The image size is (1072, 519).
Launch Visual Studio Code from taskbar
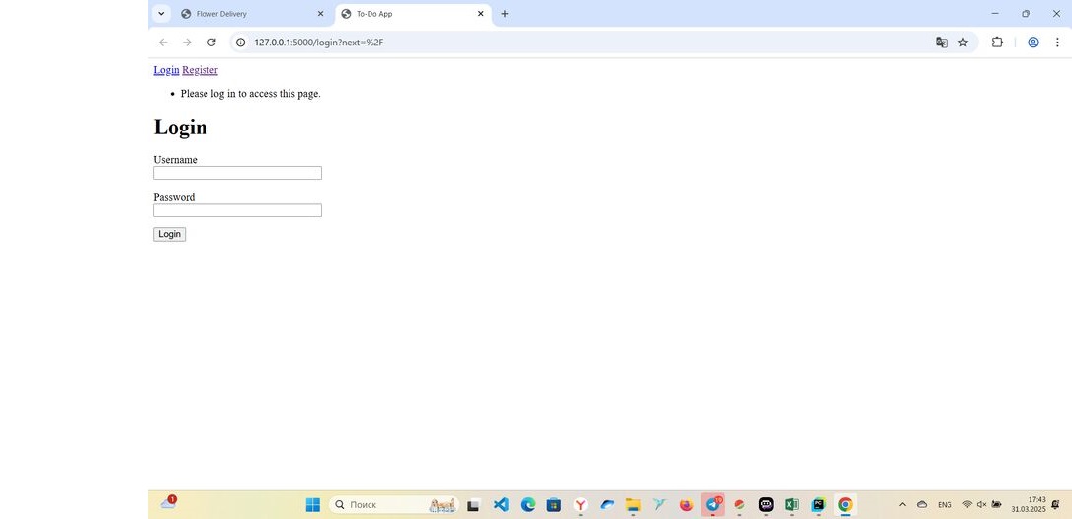click(501, 504)
